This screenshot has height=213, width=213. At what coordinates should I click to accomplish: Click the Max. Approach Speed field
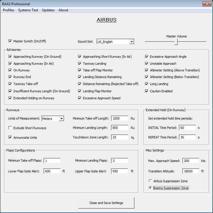click(191, 161)
